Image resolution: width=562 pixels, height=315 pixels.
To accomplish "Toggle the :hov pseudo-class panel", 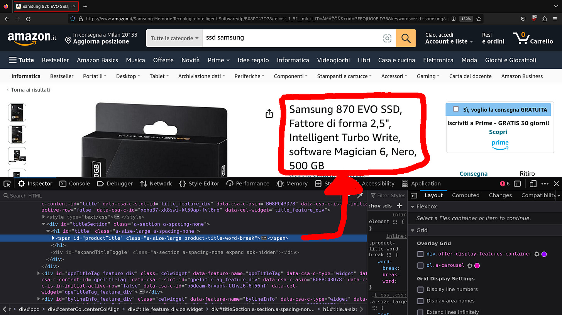I will tap(374, 206).
